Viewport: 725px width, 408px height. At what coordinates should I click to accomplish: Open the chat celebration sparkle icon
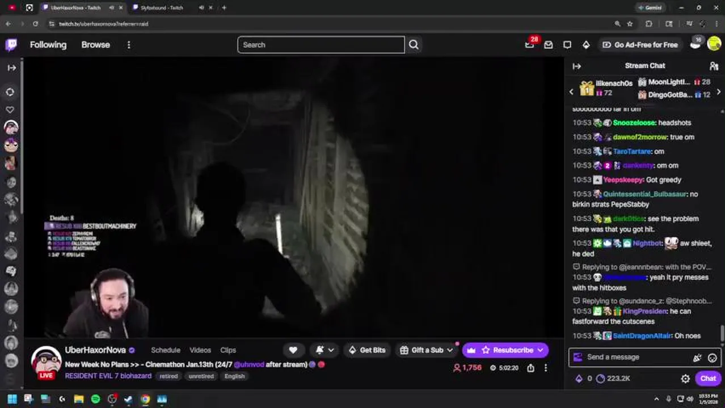697,358
